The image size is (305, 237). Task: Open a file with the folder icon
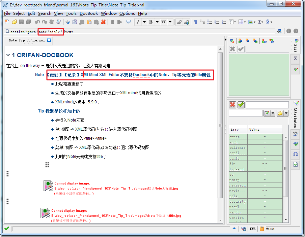coord(14,22)
